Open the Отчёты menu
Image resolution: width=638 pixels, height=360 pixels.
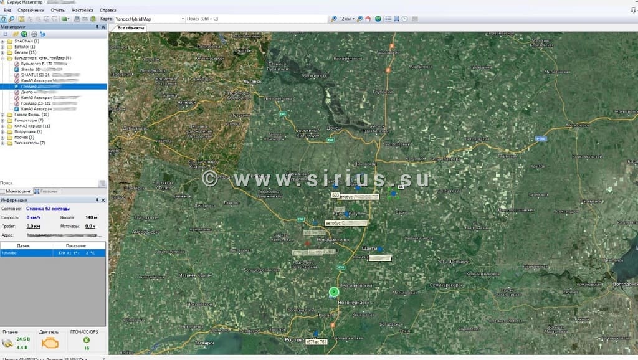point(58,11)
